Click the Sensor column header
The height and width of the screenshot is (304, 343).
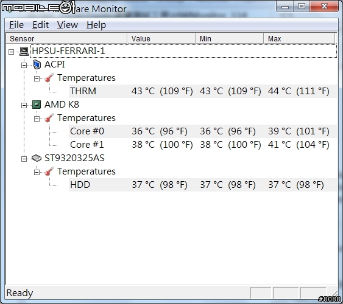pos(66,39)
